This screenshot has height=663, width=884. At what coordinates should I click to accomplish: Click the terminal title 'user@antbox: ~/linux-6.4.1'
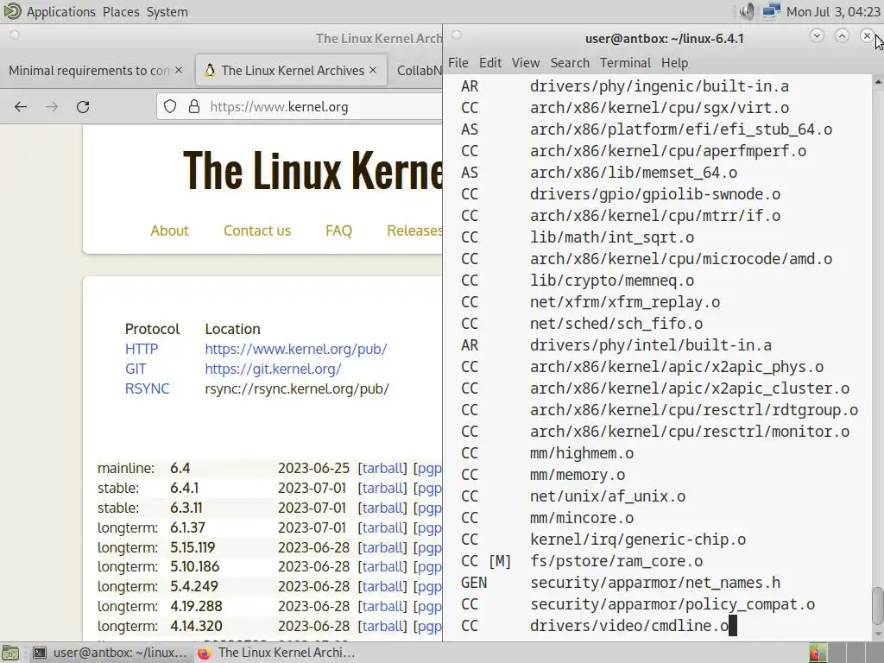pyautogui.click(x=664, y=38)
